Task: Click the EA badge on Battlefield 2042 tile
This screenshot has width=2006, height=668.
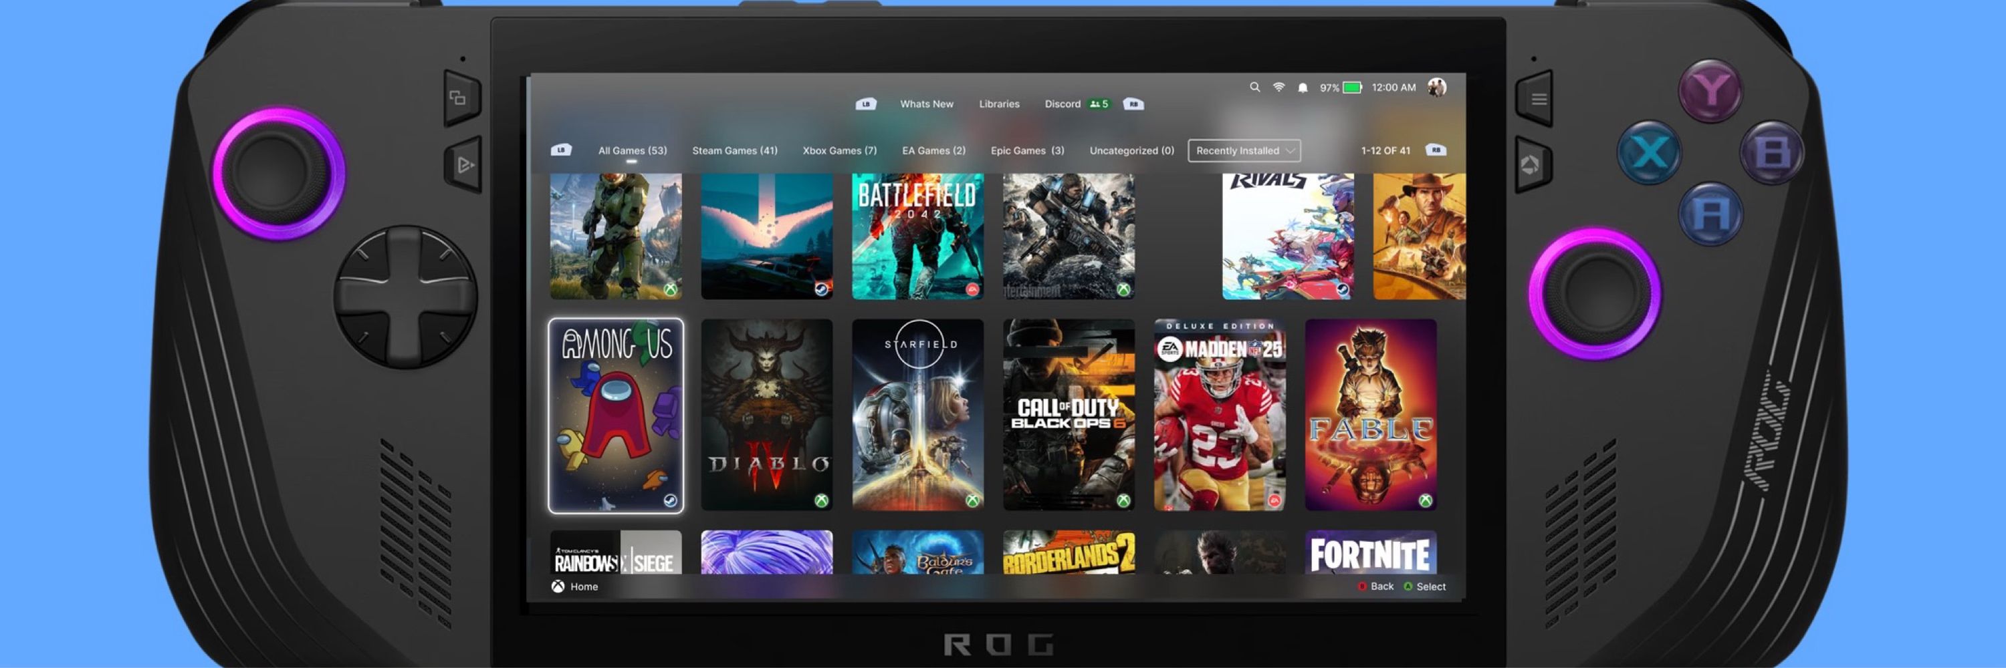Action: pyautogui.click(x=972, y=289)
